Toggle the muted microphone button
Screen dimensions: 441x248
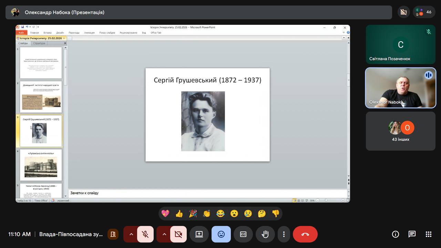point(145,234)
